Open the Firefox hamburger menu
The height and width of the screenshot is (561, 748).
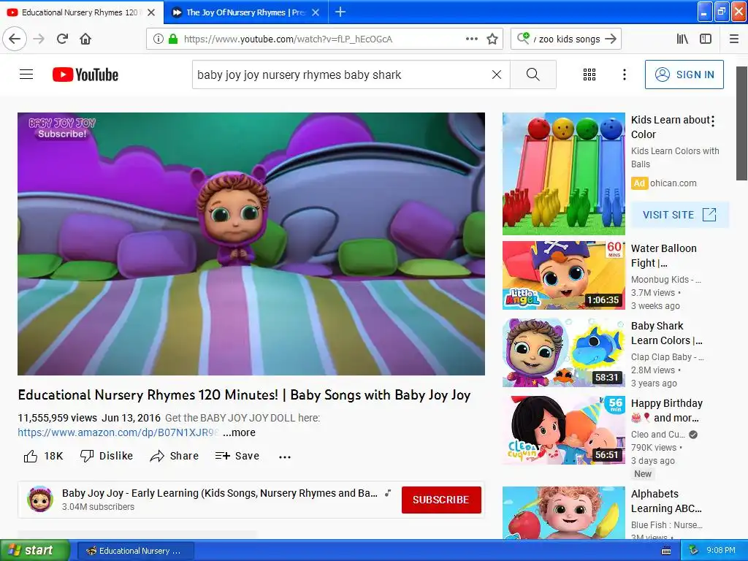tap(733, 39)
